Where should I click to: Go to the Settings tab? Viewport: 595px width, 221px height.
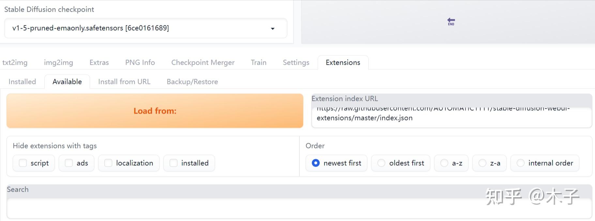pos(296,62)
